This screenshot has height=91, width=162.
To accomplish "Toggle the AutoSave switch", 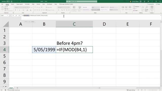I will click(8, 2).
